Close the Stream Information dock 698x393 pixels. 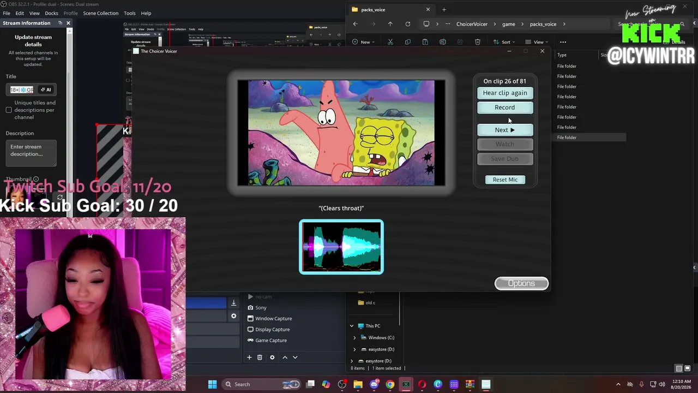68,23
